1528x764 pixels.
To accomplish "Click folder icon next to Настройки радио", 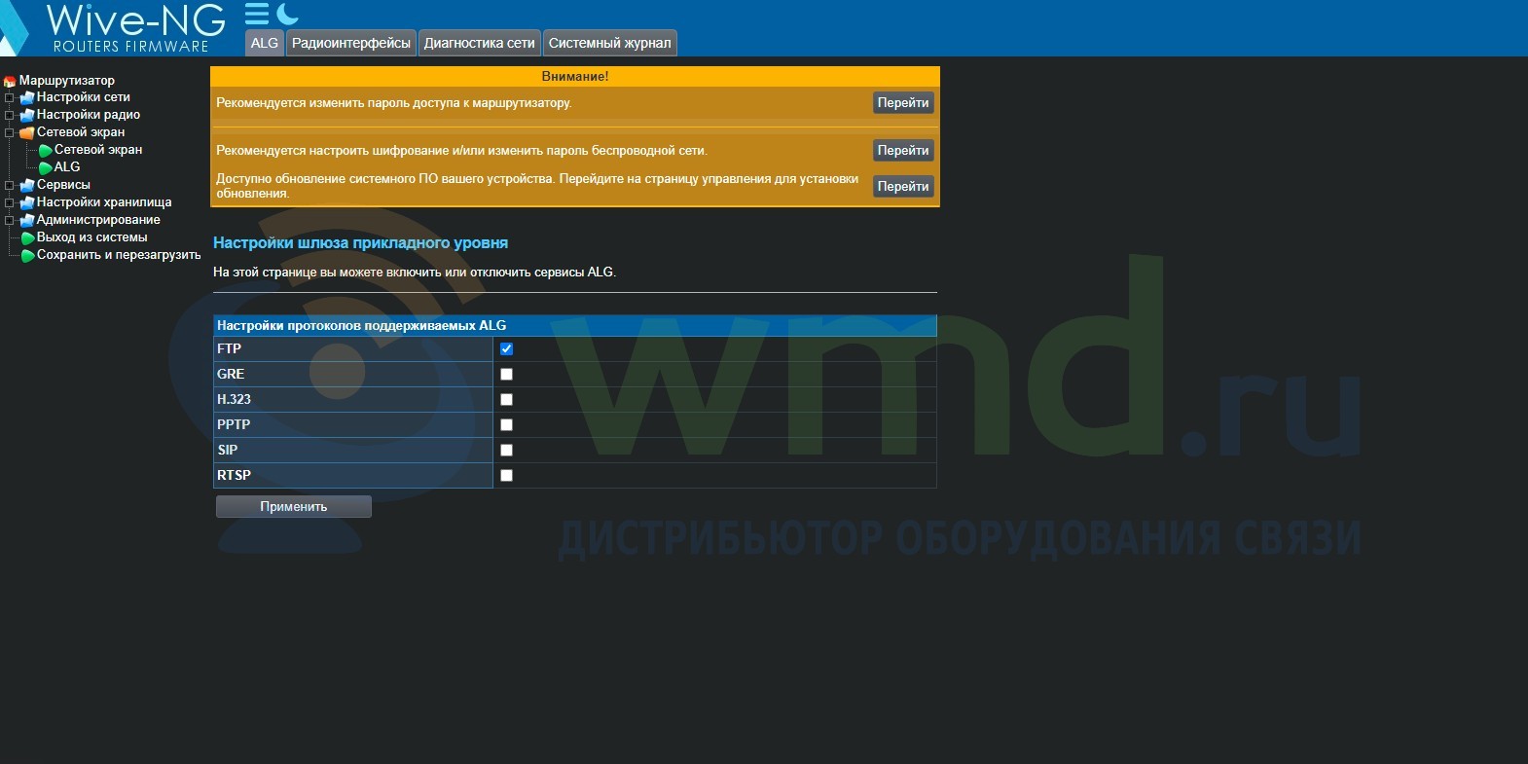I will click(27, 115).
